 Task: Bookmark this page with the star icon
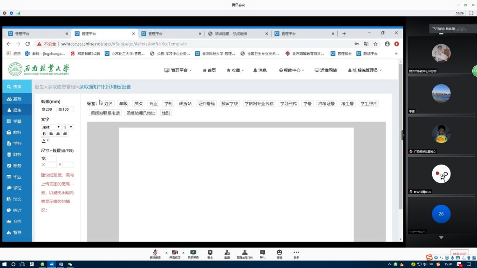tap(375, 44)
